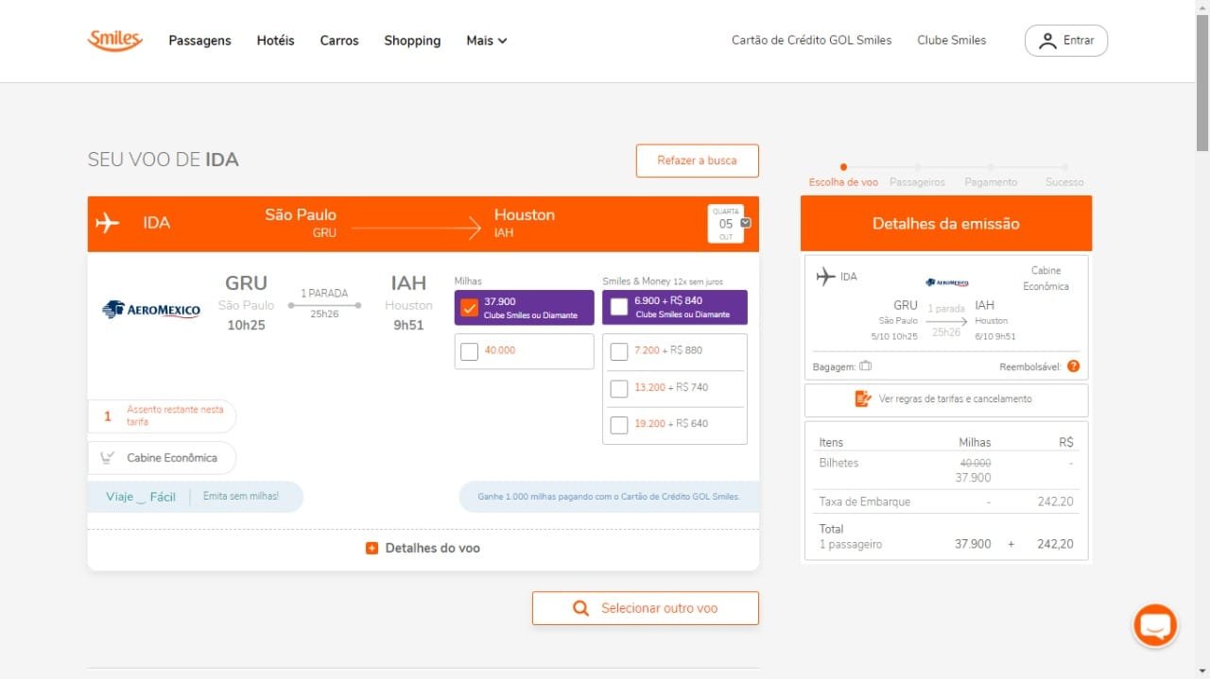Check the 7.200 + R$ 880 option
Image resolution: width=1210 pixels, height=679 pixels.
619,351
